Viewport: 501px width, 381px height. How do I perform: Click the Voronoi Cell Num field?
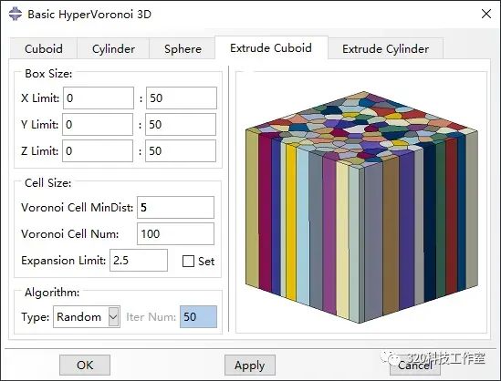[176, 234]
